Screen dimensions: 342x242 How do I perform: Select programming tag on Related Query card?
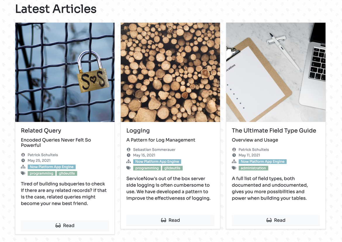[x=42, y=173]
